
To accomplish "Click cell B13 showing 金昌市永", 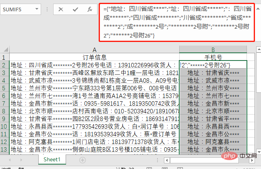I will (x=213, y=149).
